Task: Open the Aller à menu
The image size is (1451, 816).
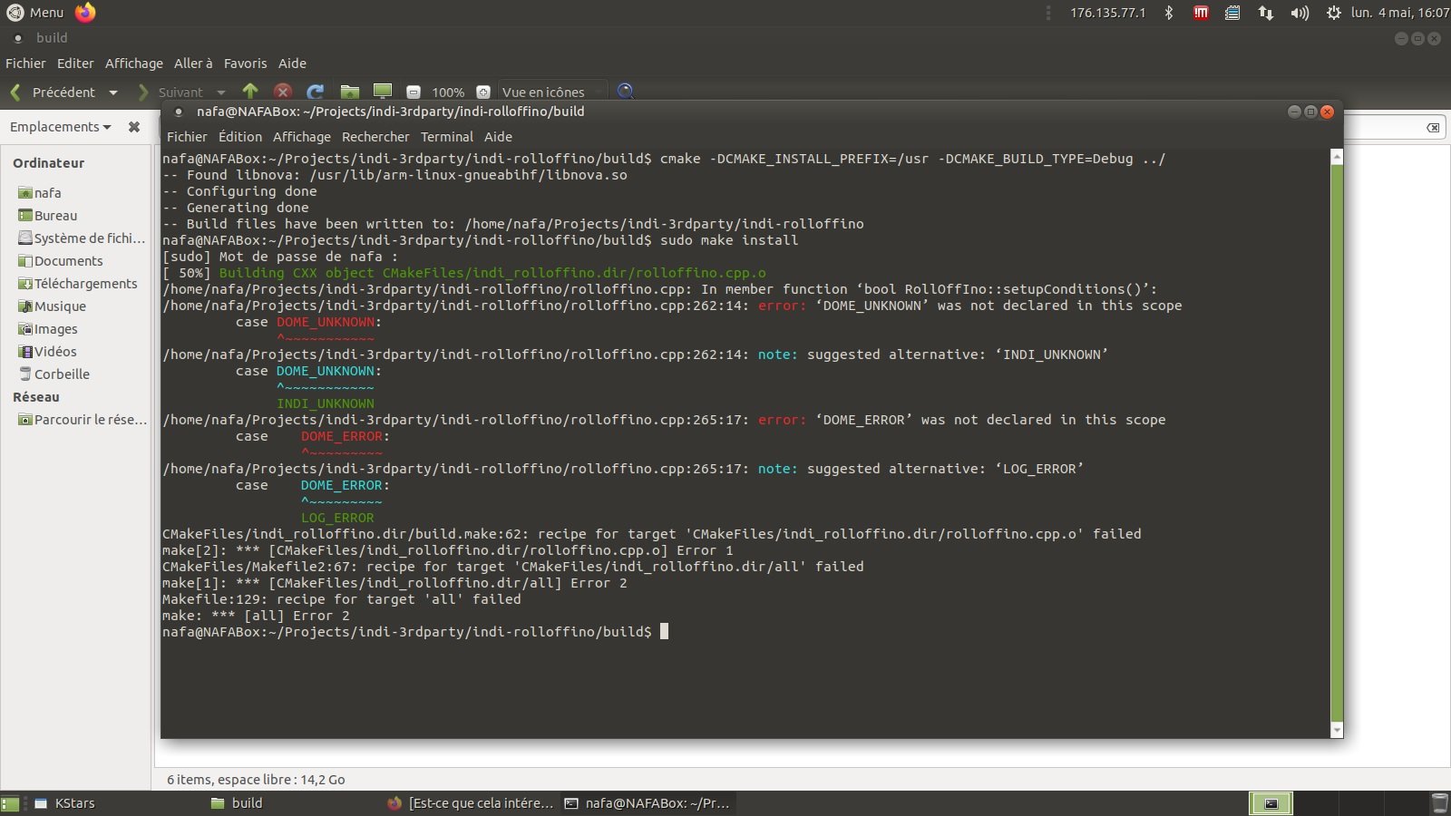Action: pos(193,63)
